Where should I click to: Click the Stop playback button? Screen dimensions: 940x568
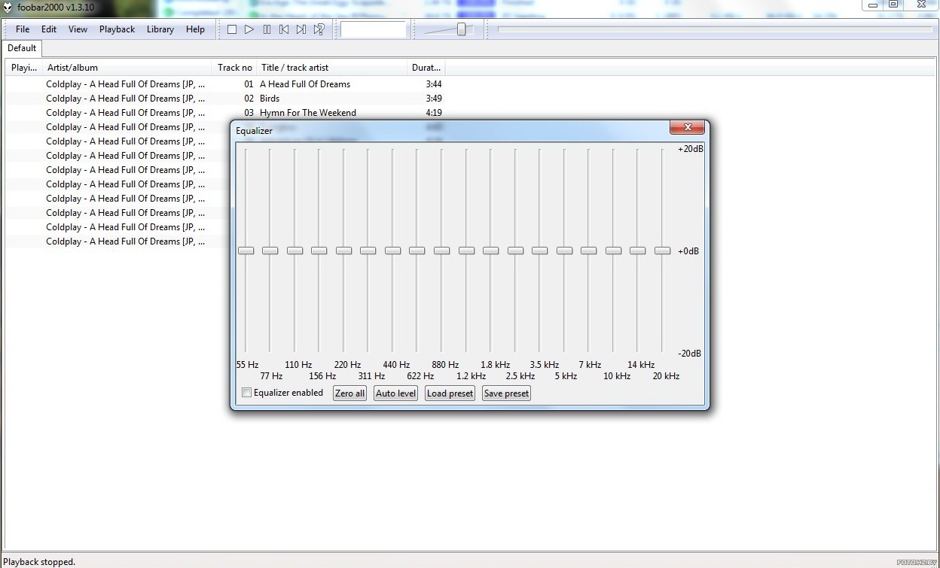[x=232, y=29]
